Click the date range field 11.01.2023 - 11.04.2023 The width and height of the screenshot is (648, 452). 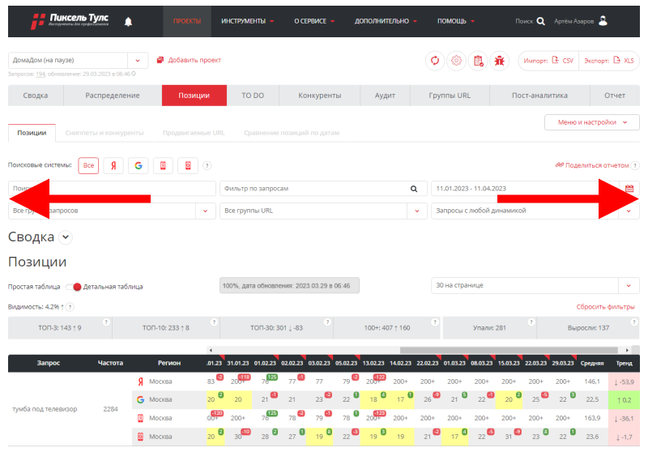(525, 189)
